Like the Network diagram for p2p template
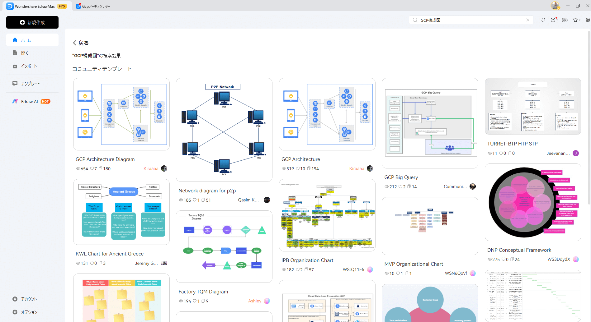The width and height of the screenshot is (591, 322). pyautogui.click(x=195, y=200)
